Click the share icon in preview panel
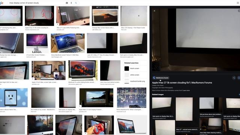Image resolution: width=240 pixels, height=135 pixels. (234, 78)
